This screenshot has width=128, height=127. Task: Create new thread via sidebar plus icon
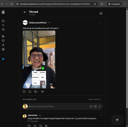tap(3, 25)
